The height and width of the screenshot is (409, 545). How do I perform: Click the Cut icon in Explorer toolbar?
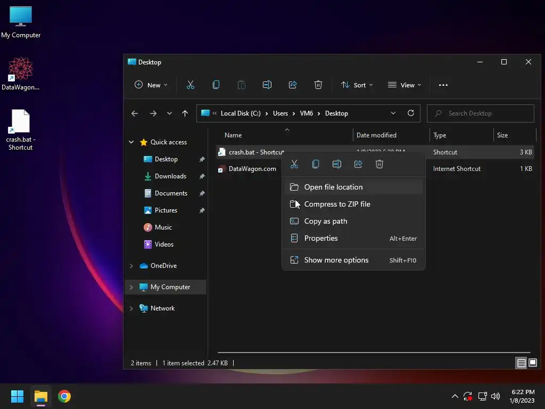click(191, 85)
